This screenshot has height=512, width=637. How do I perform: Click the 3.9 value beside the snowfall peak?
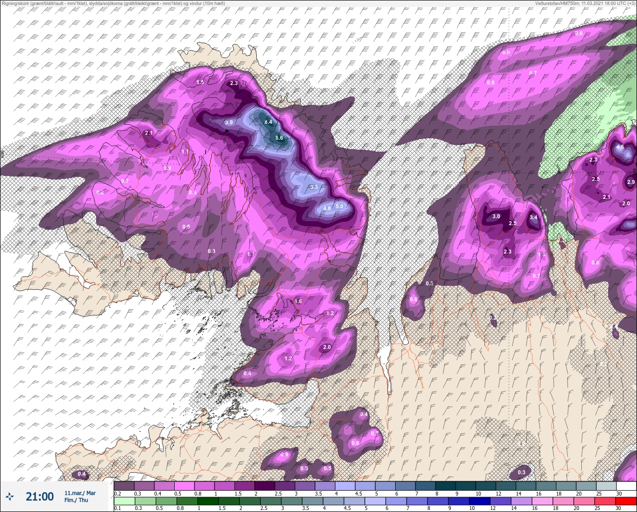pyautogui.click(x=229, y=122)
